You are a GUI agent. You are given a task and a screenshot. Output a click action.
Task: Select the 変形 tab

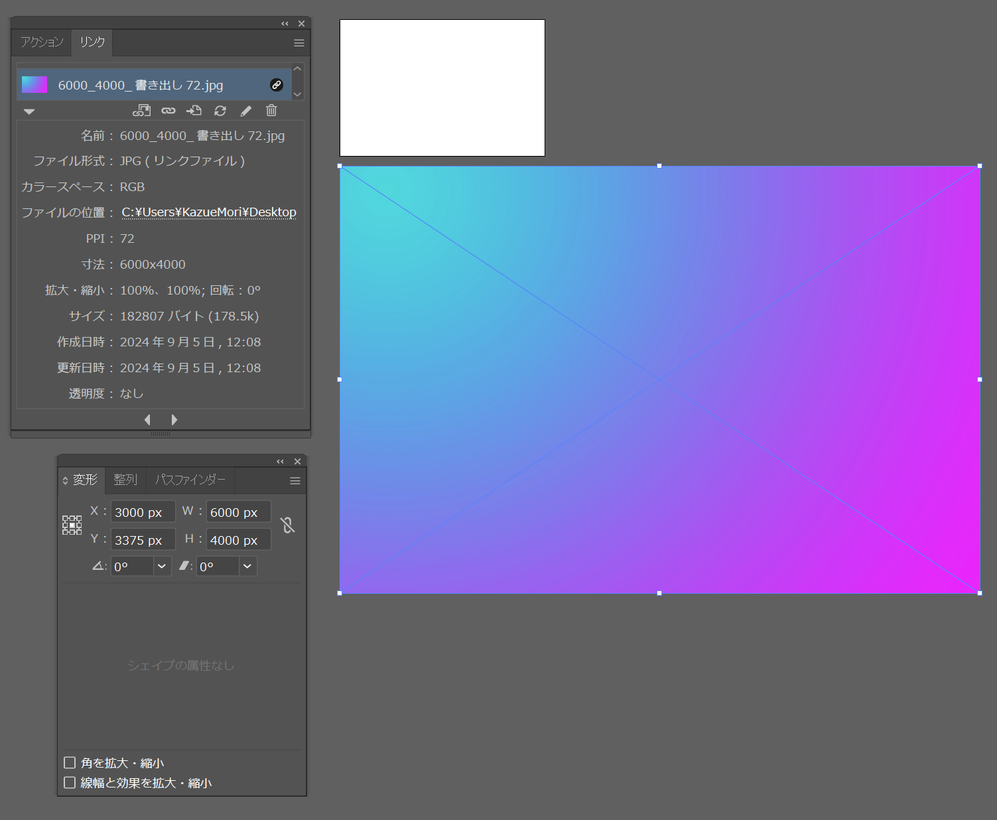(x=85, y=480)
